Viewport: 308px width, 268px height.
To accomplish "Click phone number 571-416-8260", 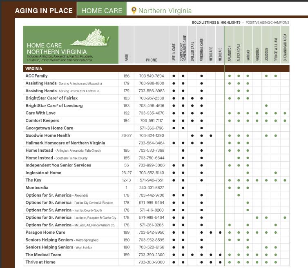I will [152, 210].
